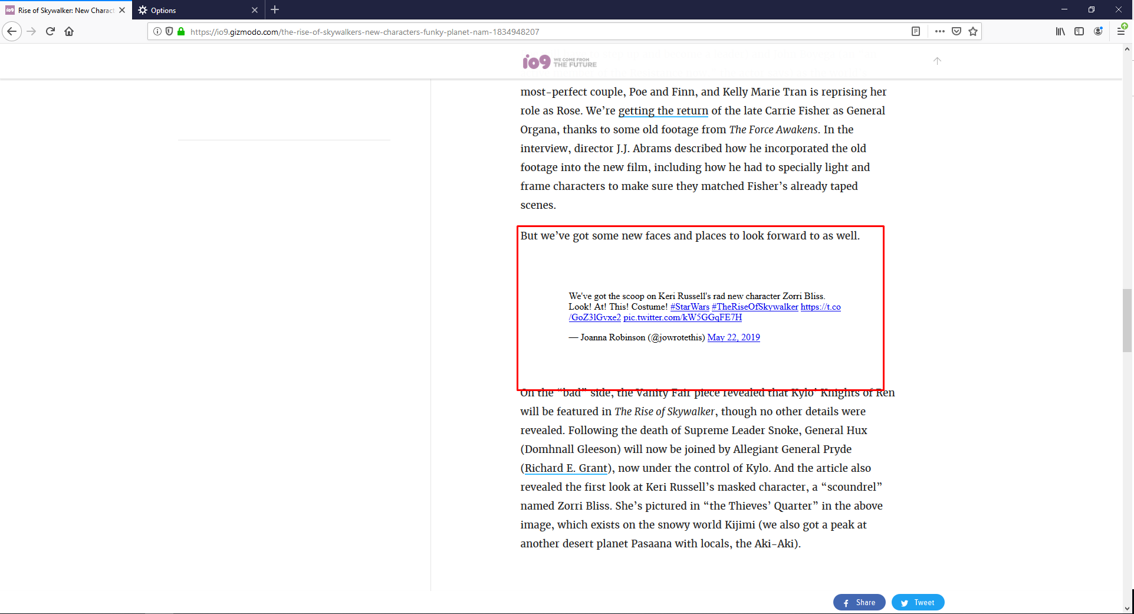1134x614 pixels.
Task: Open the hamburger application menu
Action: 1122,31
